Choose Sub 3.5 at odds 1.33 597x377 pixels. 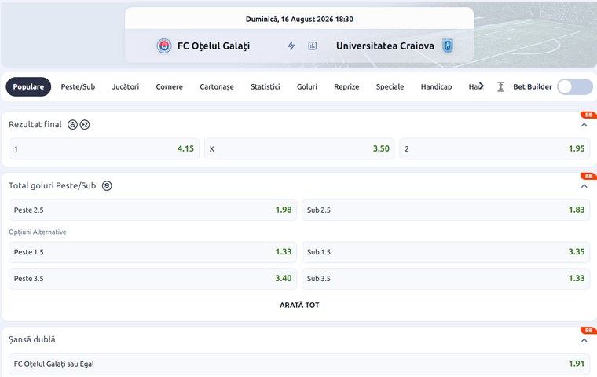446,279
